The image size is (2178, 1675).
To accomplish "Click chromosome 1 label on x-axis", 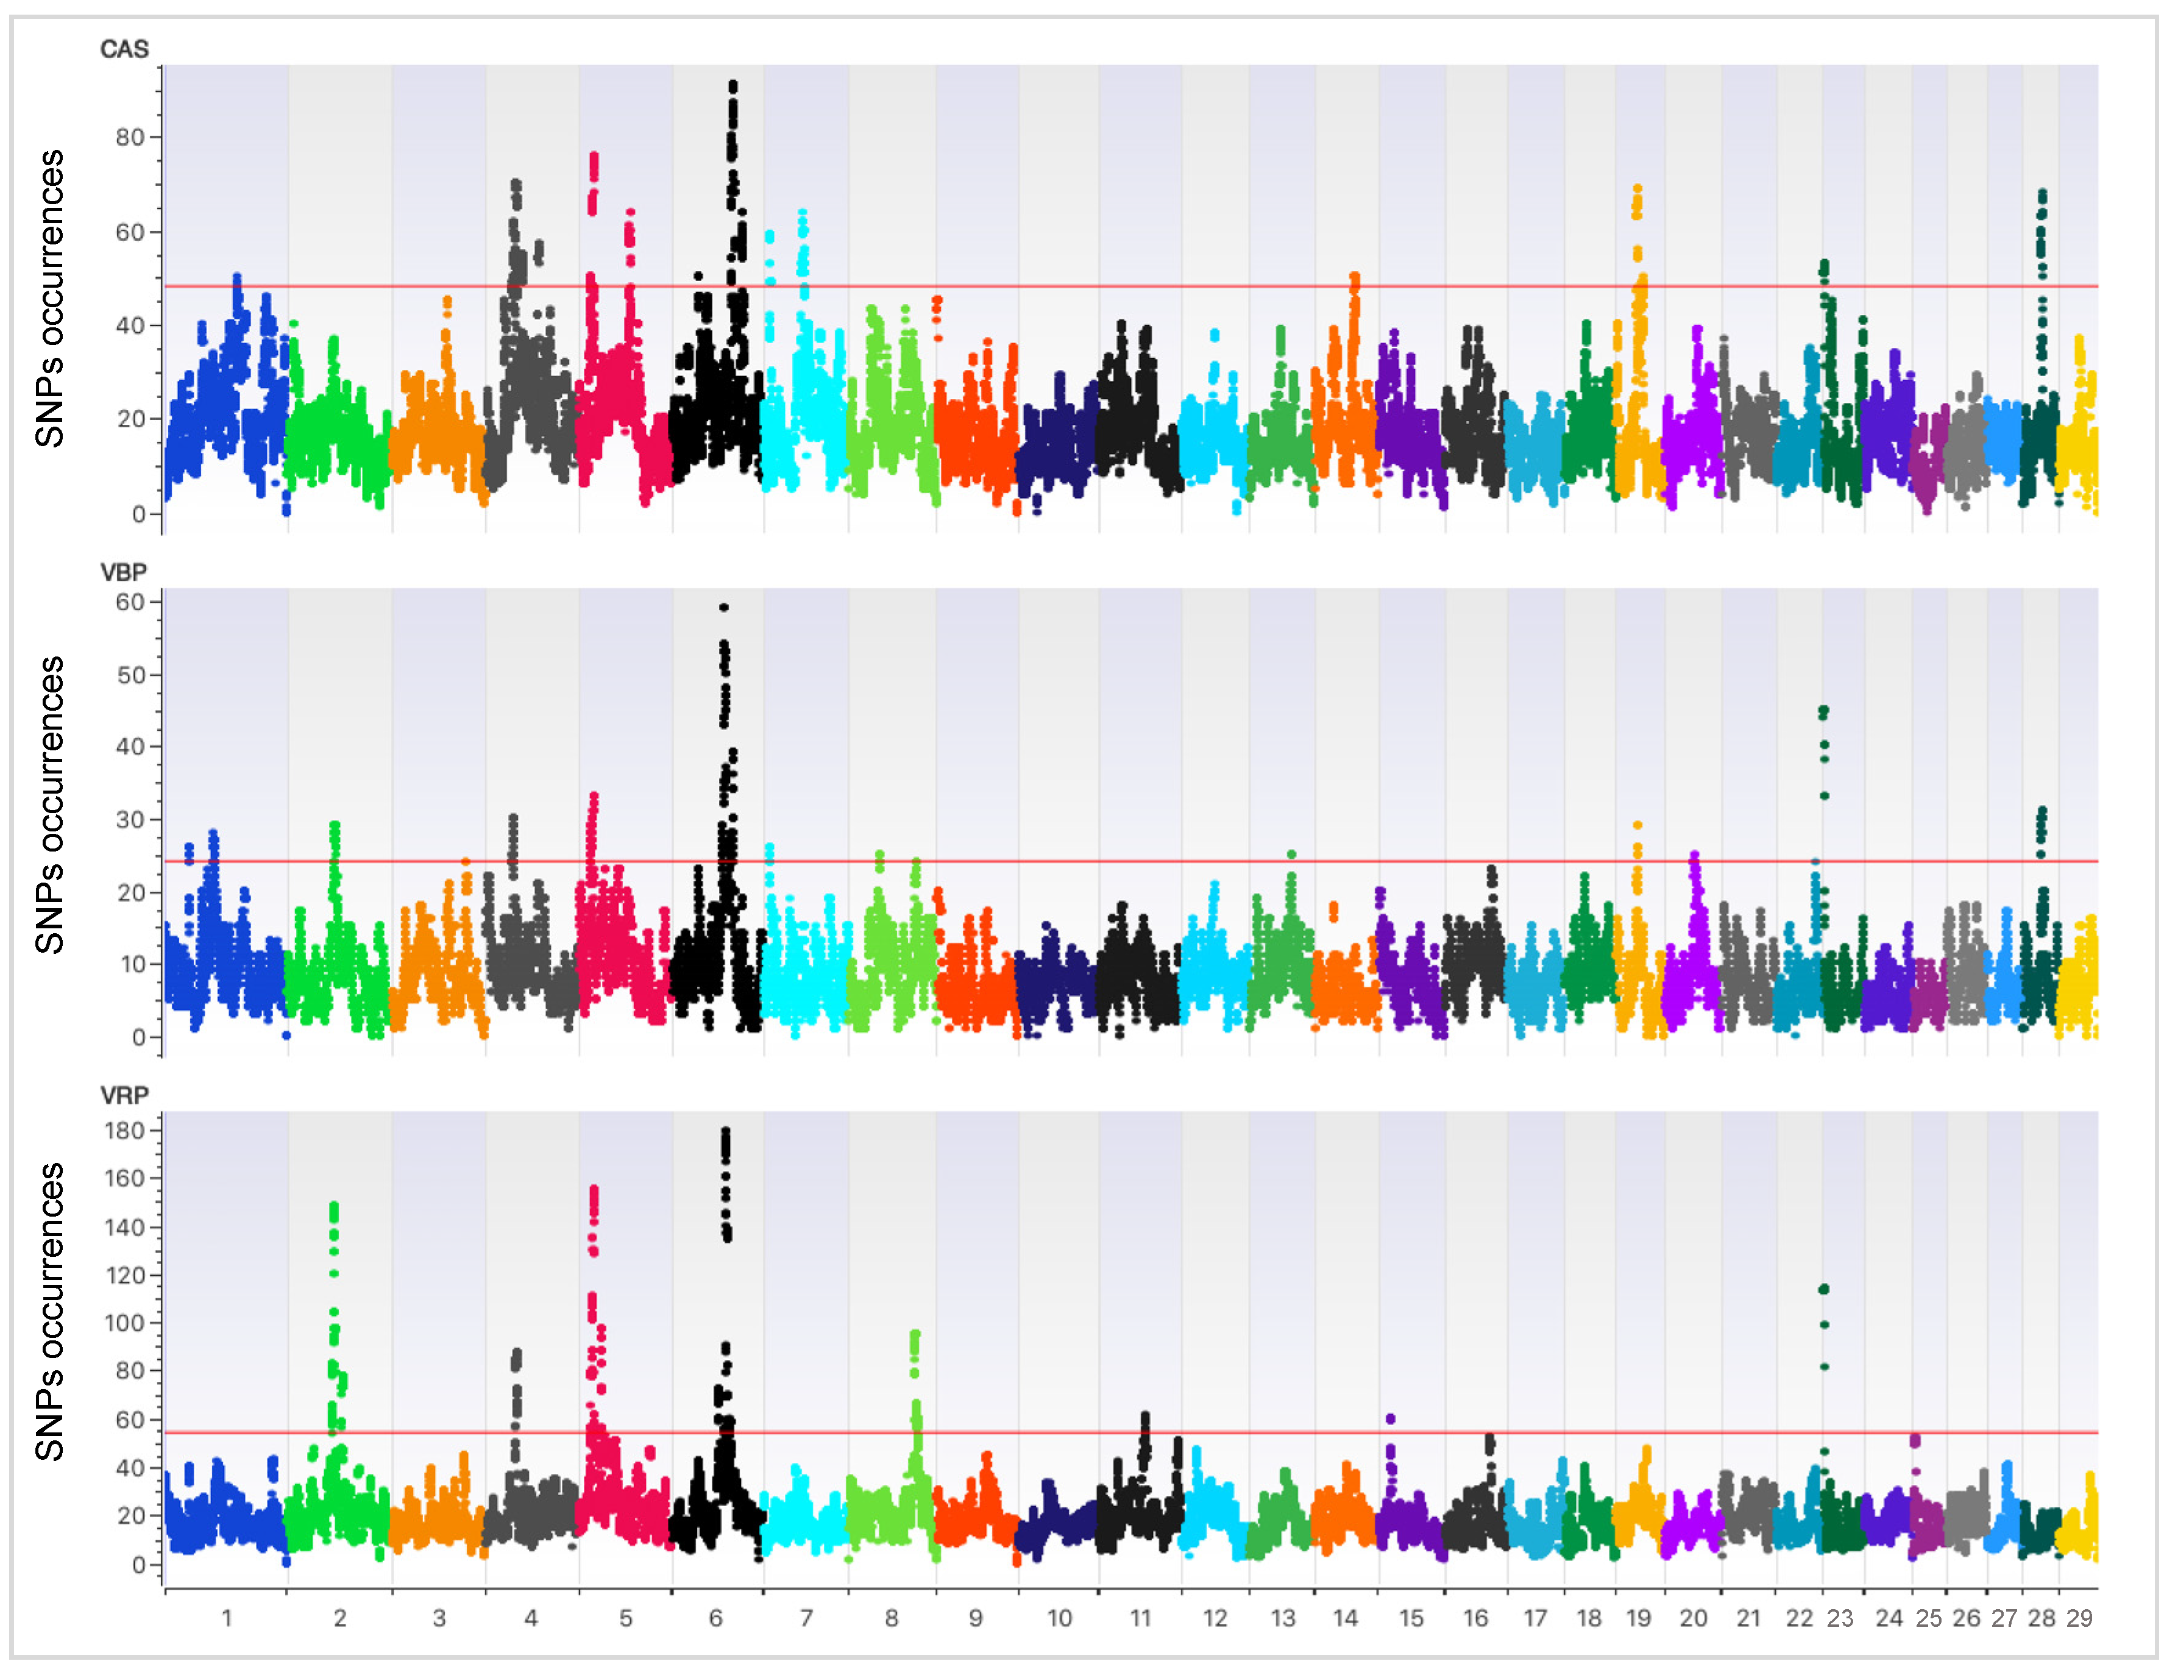I will (226, 1619).
